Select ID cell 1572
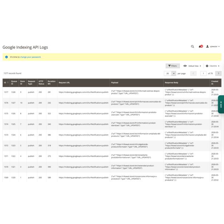Screen dimensions: 224x224 6,146
